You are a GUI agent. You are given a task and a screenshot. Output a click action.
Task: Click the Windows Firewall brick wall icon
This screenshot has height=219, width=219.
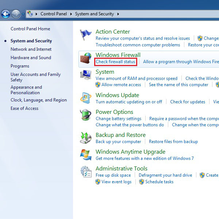[x=86, y=58]
